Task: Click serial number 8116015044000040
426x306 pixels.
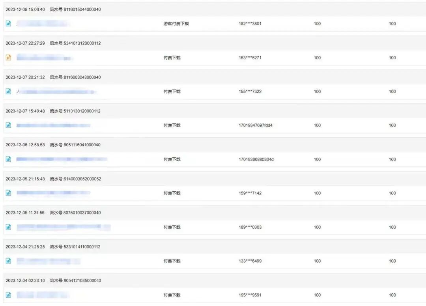Action: click(x=82, y=9)
